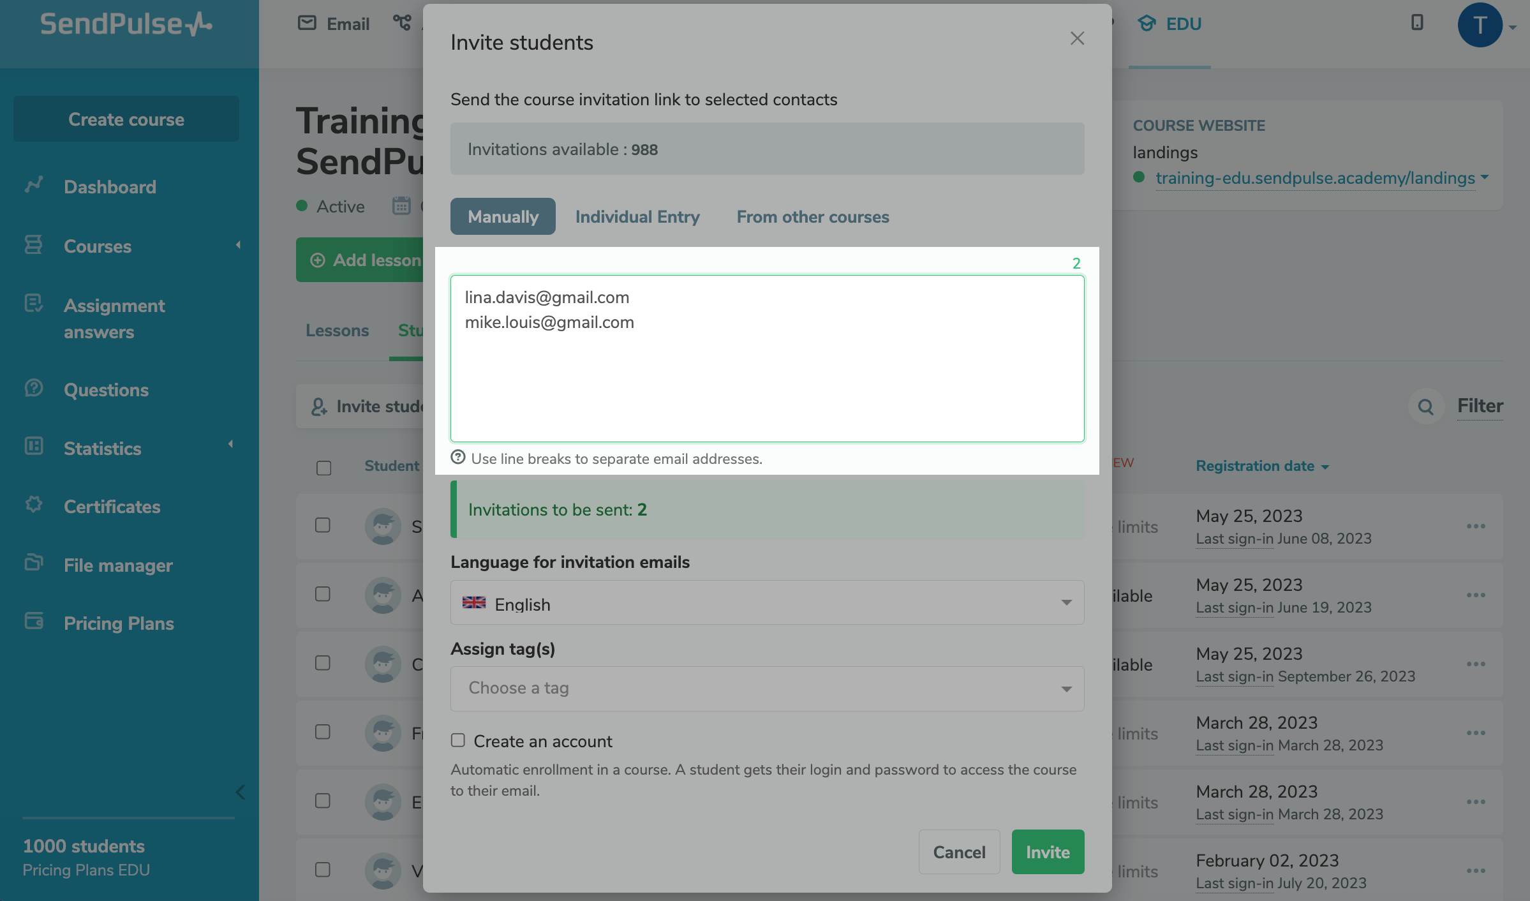Click the mobile device icon in header
Image resolution: width=1530 pixels, height=901 pixels.
1417,23
